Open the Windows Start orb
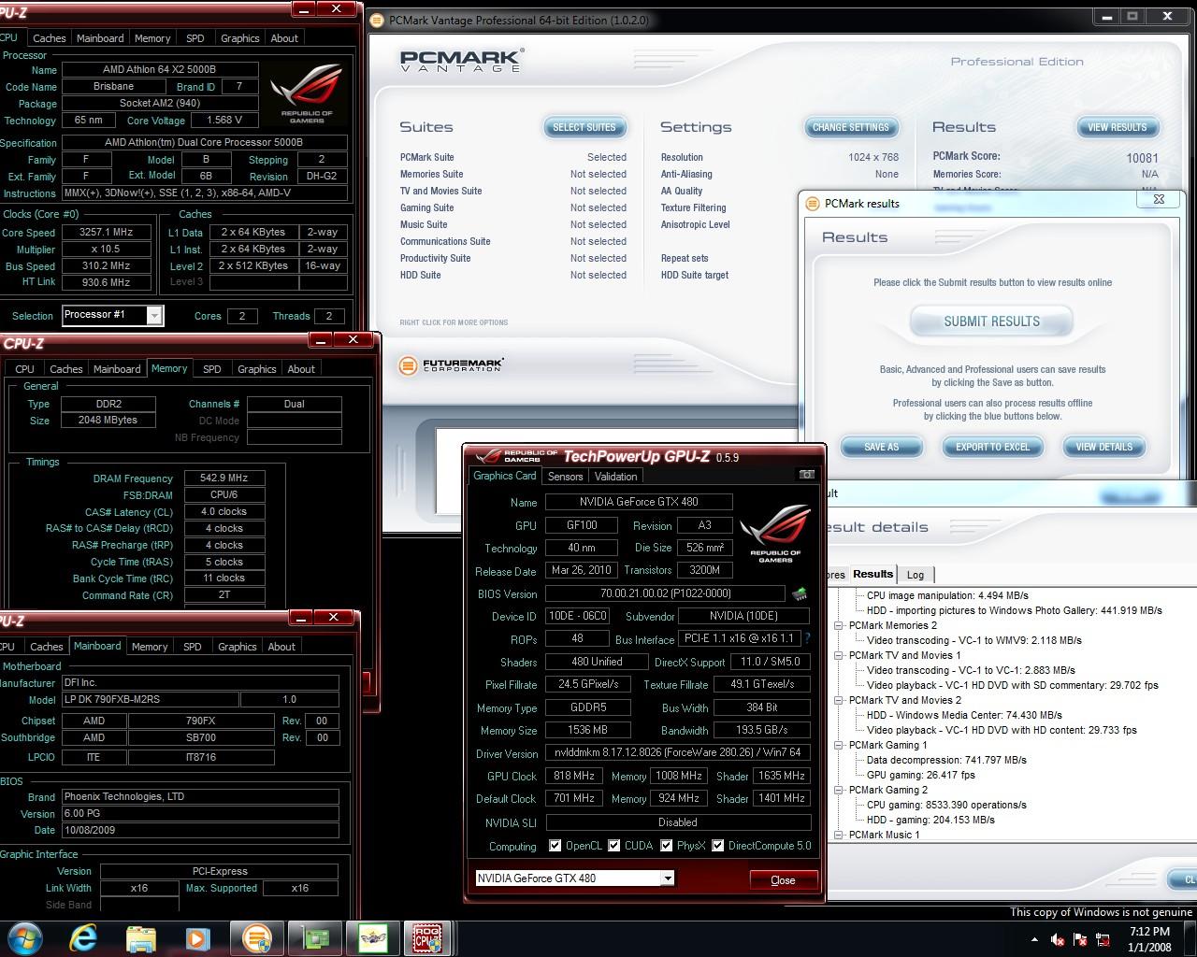1197x957 pixels. tap(24, 937)
